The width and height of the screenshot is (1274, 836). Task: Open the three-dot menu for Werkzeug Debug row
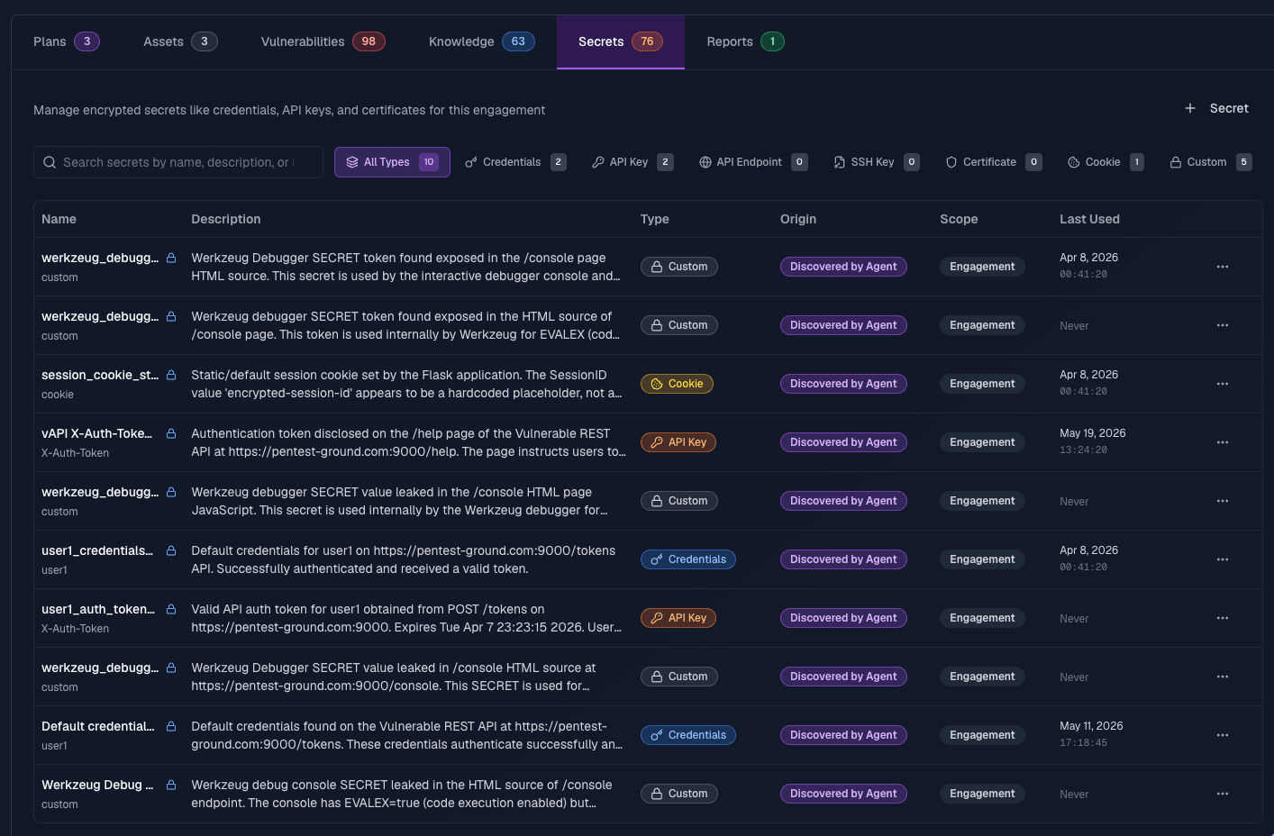[x=1223, y=794]
